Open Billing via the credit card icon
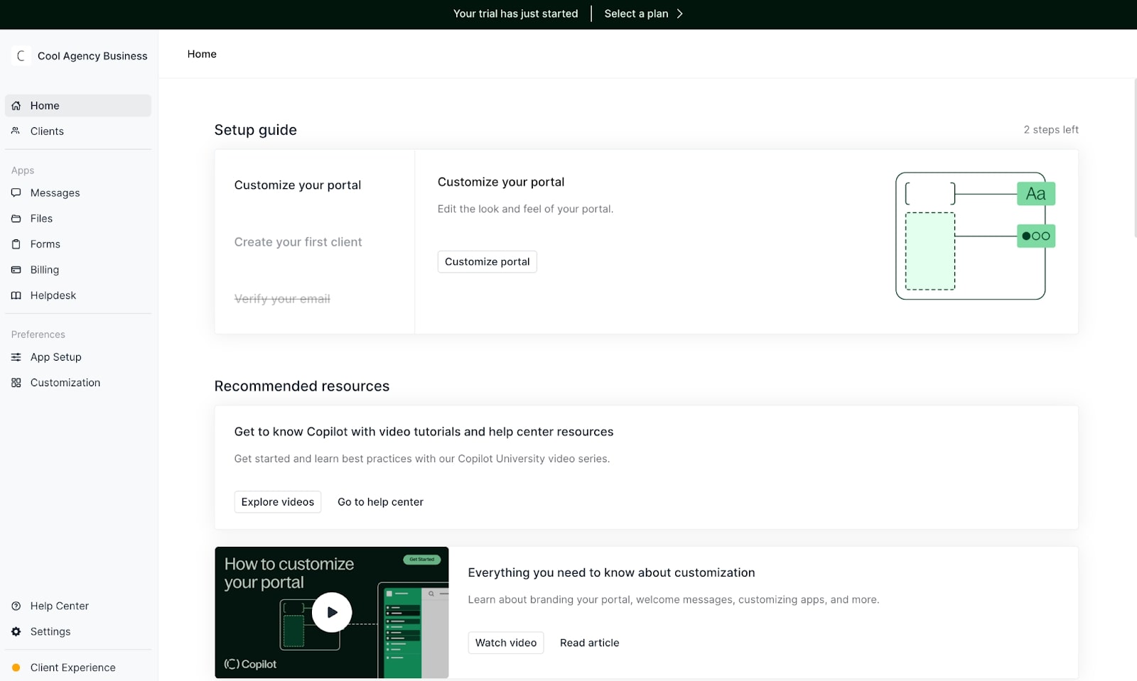Image resolution: width=1137 pixels, height=681 pixels. [16, 270]
